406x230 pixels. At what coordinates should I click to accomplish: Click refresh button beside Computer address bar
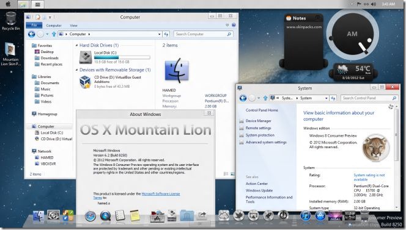tap(166, 34)
